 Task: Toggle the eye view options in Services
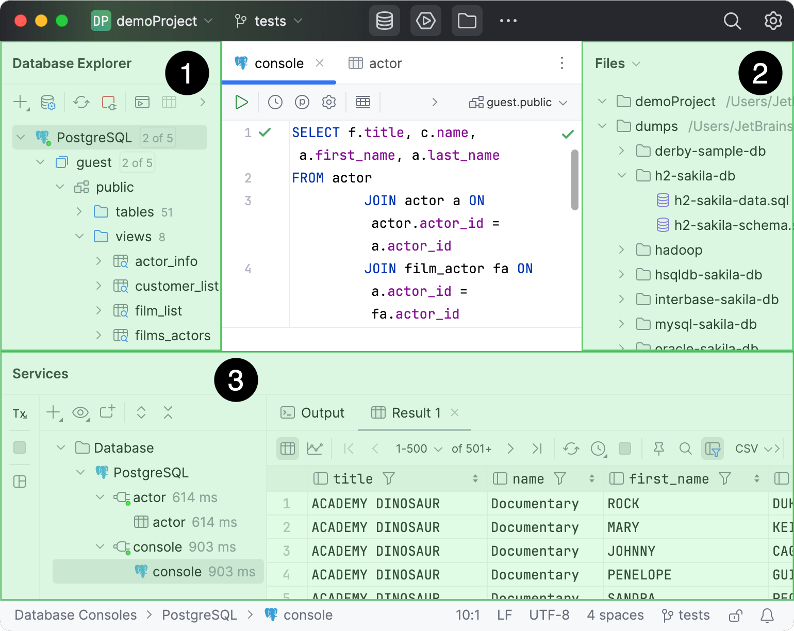80,412
